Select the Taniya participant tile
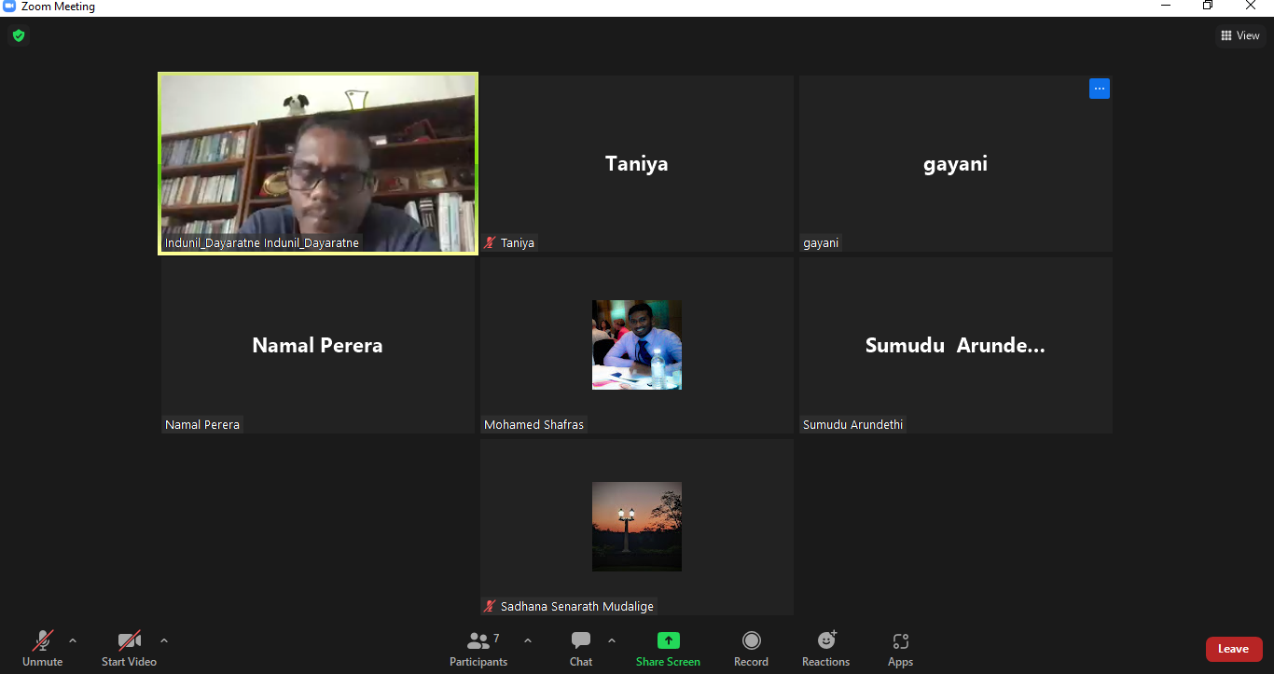Viewport: 1274px width, 674px height. click(x=637, y=163)
